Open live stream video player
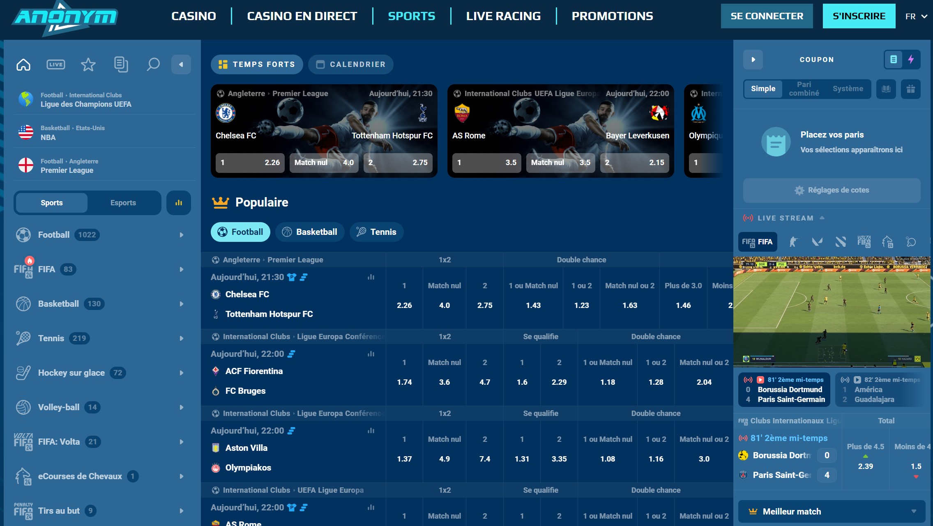Screen dimensions: 933x526 [832, 312]
